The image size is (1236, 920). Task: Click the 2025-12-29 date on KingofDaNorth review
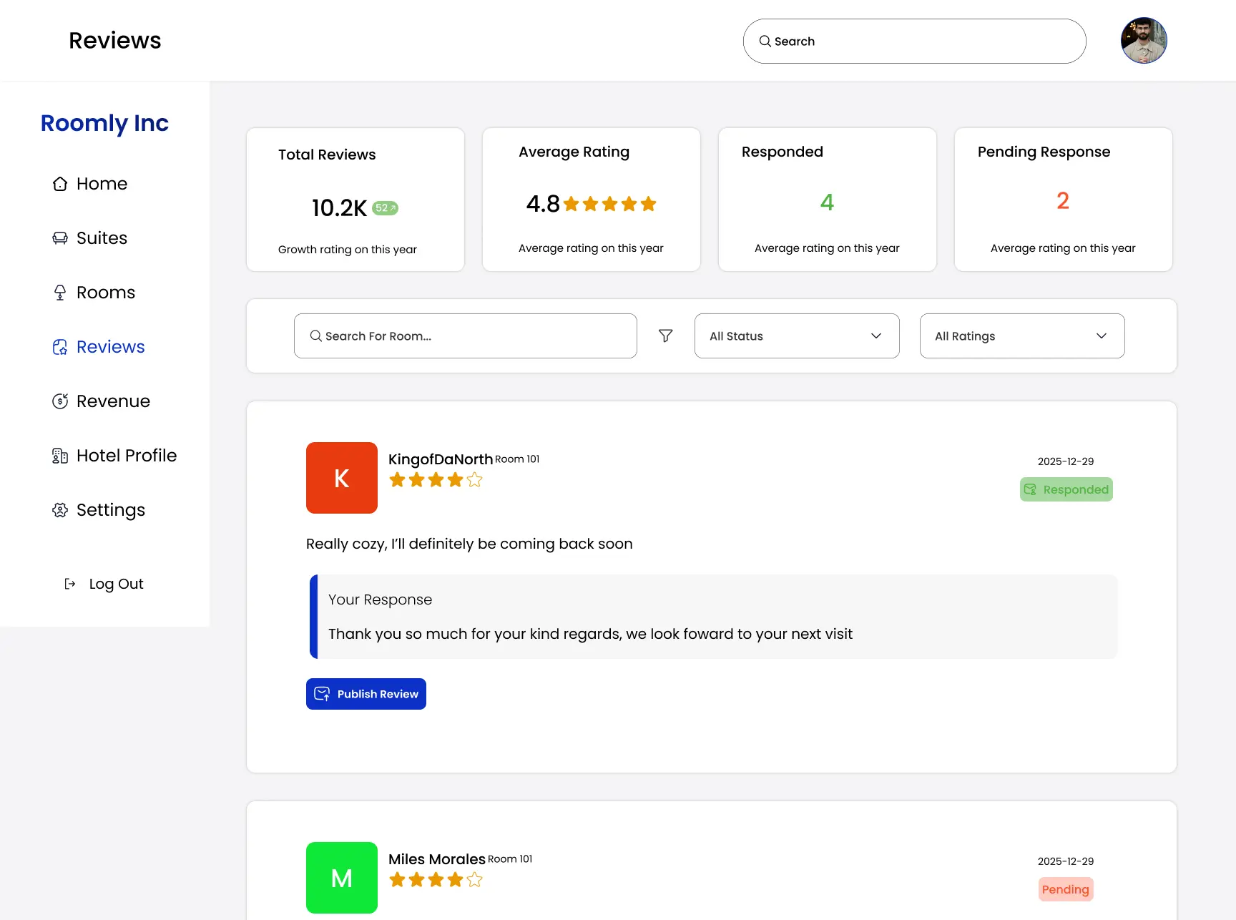coord(1066,461)
